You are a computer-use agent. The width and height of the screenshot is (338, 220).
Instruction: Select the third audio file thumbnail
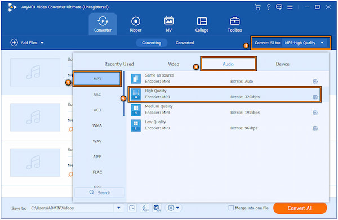point(35,162)
